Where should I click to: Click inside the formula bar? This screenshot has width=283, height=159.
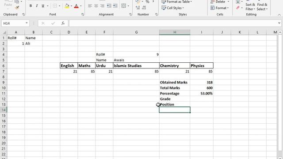tap(173, 23)
